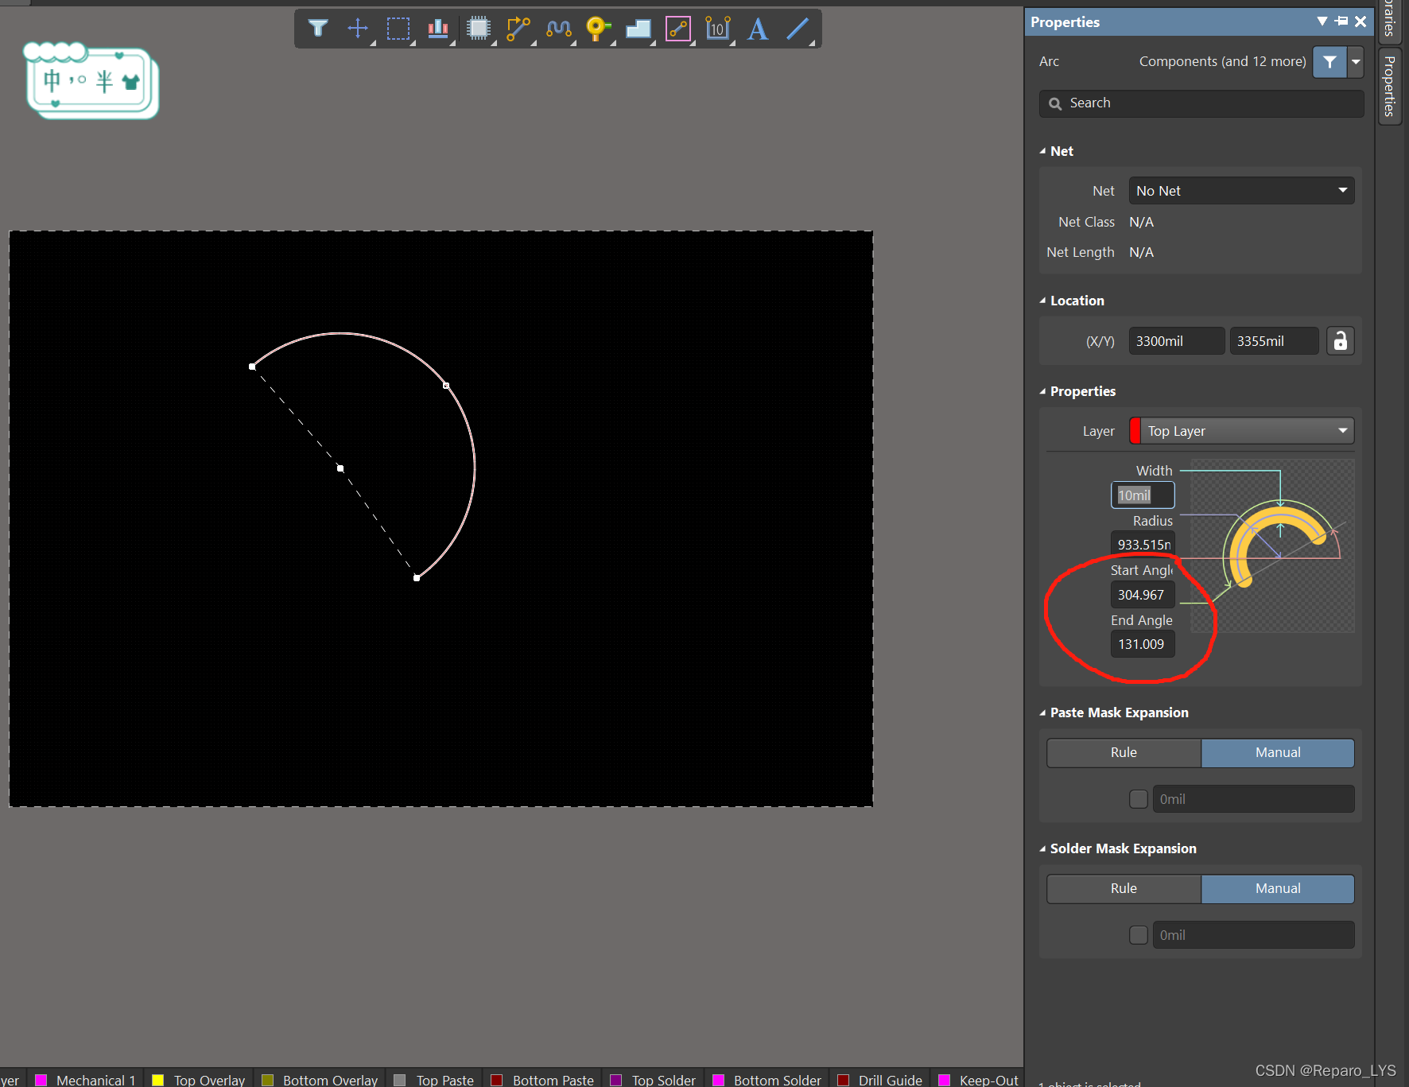Open the Net dropdown showing No Net
Viewport: 1409px width, 1087px height.
[1240, 191]
